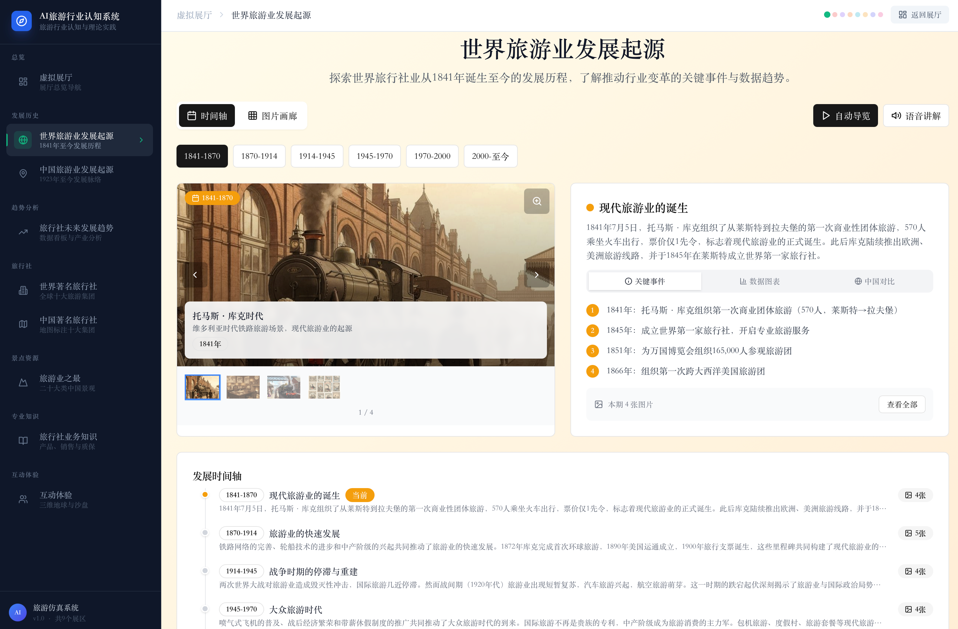Switch view to 时间轴

click(x=207, y=116)
